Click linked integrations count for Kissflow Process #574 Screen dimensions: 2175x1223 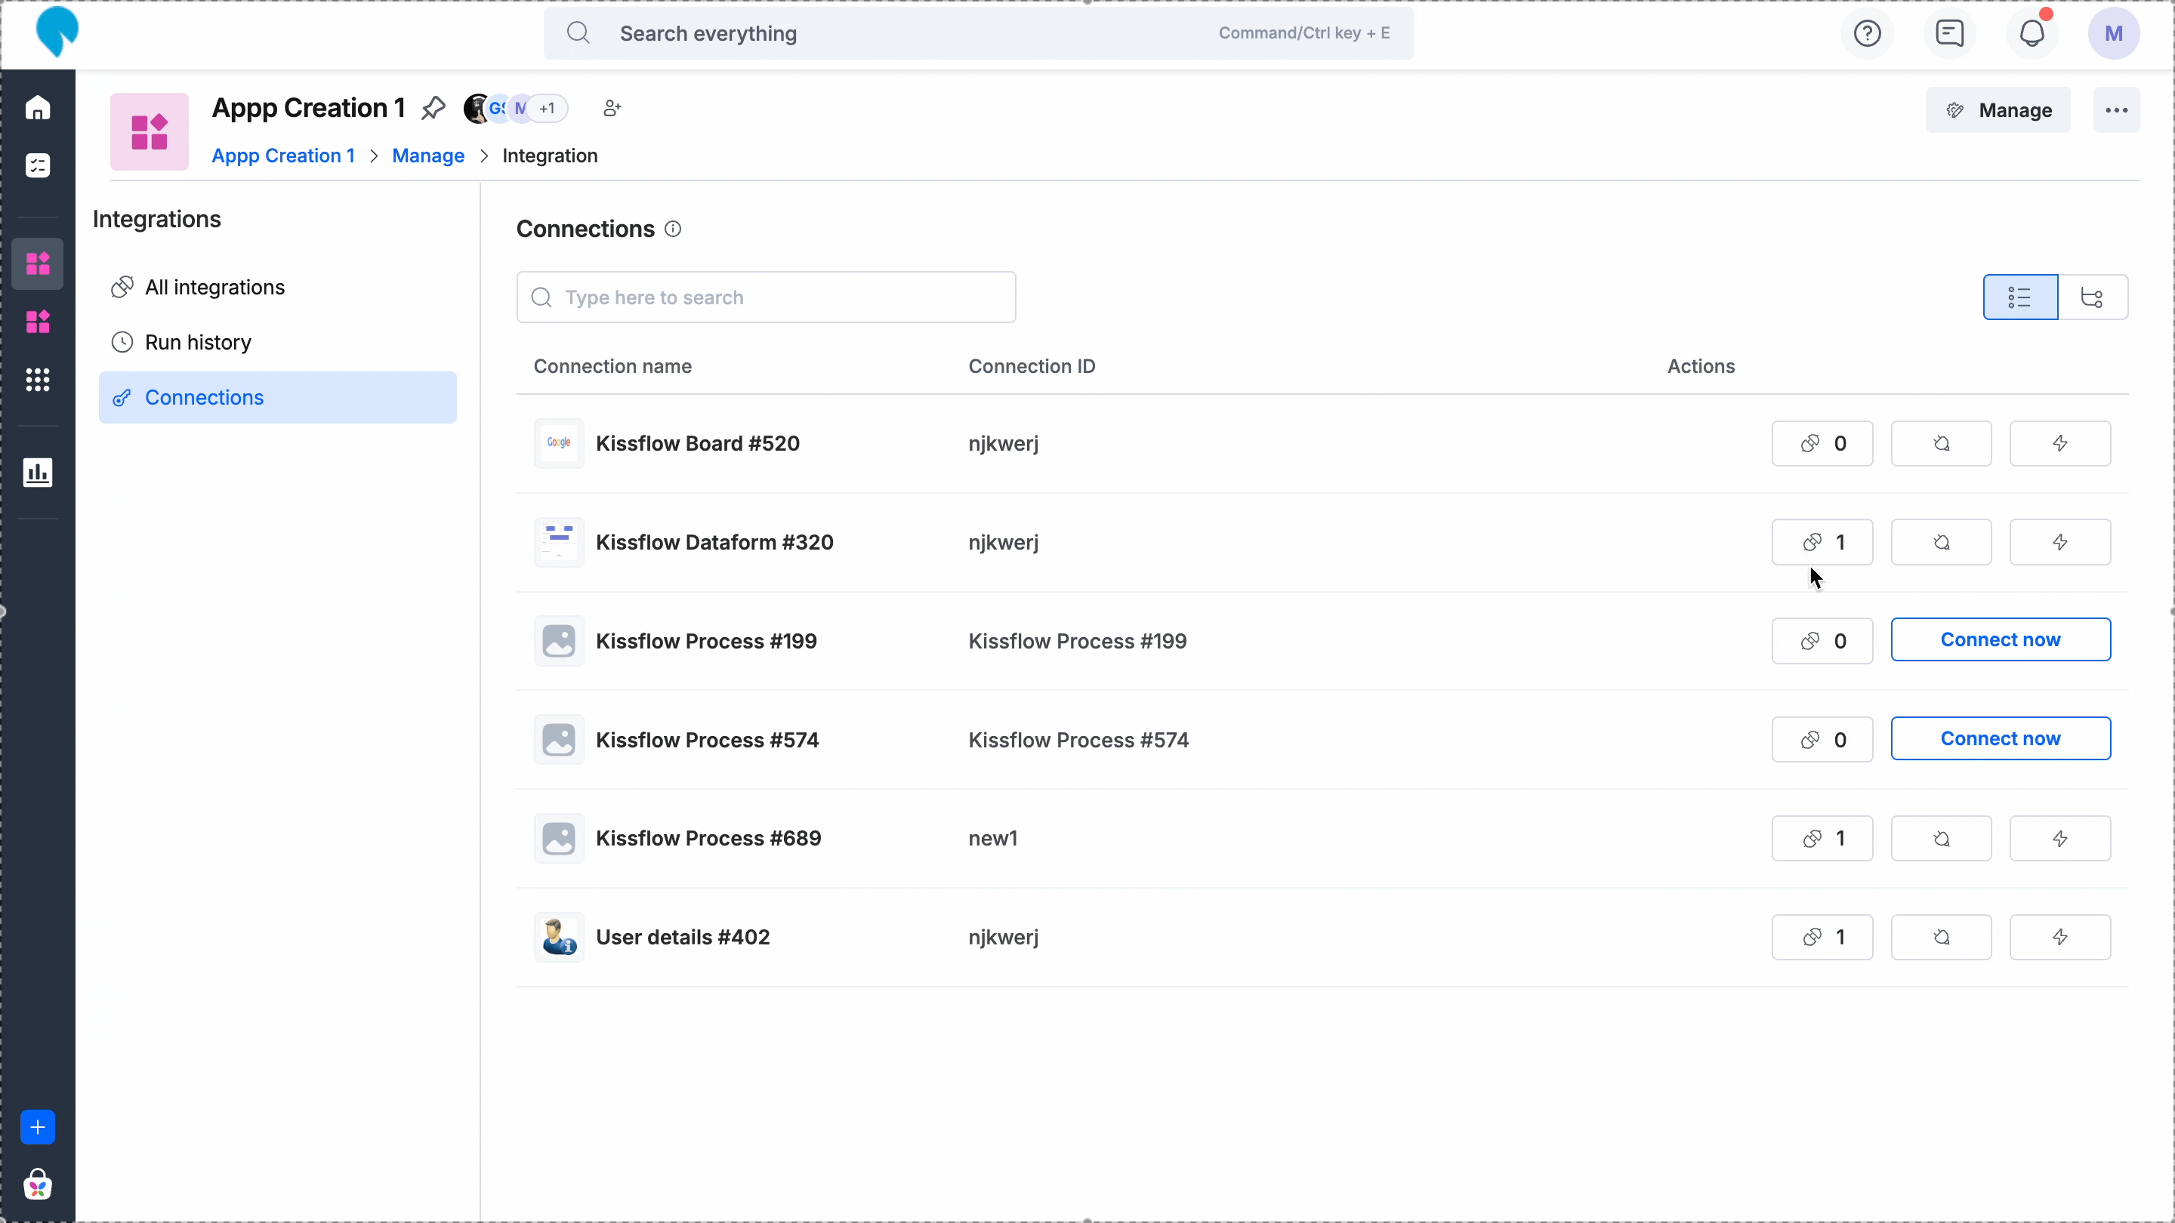click(1822, 739)
